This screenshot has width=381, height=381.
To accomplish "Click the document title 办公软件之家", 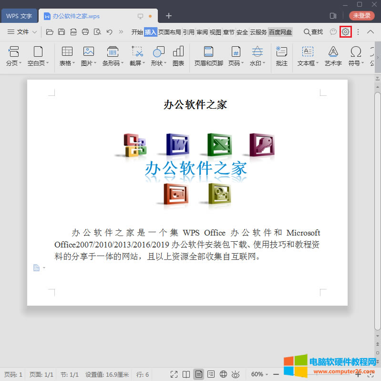I will 195,105.
